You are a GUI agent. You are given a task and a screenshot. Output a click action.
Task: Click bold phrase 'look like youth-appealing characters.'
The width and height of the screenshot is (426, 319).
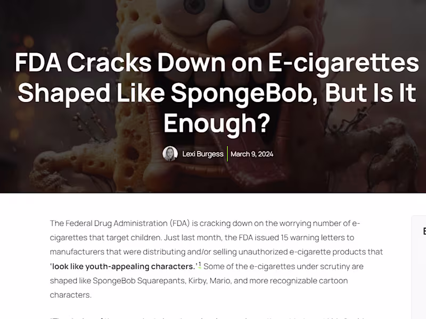[x=123, y=266]
